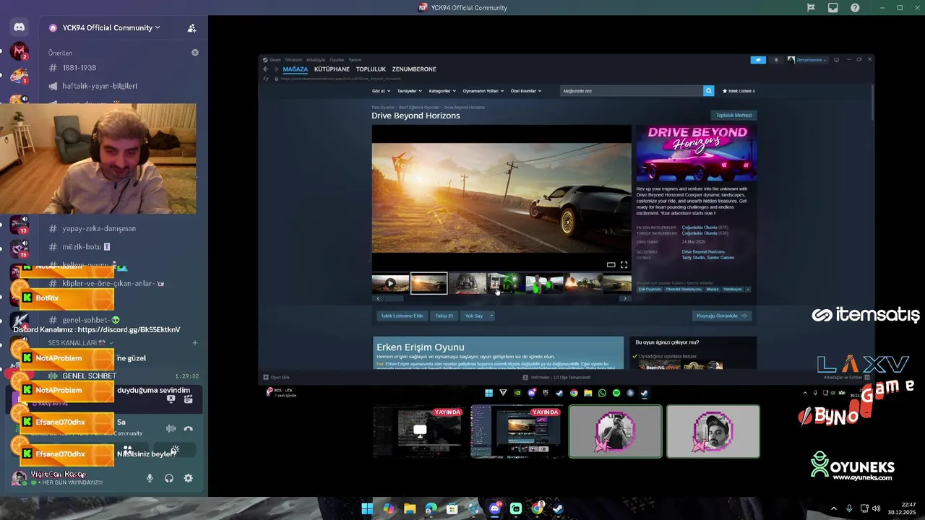Image resolution: width=925 pixels, height=520 pixels.
Task: Play the trailer video thumbnail
Action: pos(390,283)
